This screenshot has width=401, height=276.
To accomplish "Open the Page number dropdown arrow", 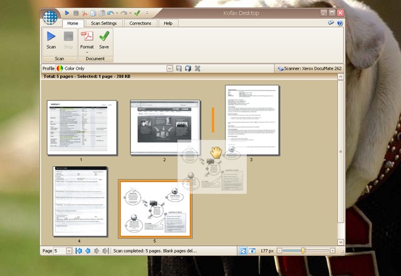I will point(69,251).
